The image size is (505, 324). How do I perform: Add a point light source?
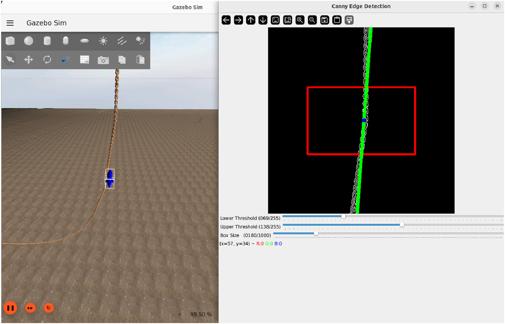[103, 41]
